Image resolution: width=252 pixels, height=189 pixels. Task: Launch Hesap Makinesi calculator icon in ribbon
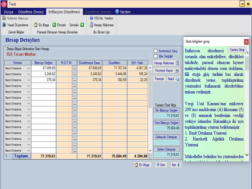tap(91, 25)
